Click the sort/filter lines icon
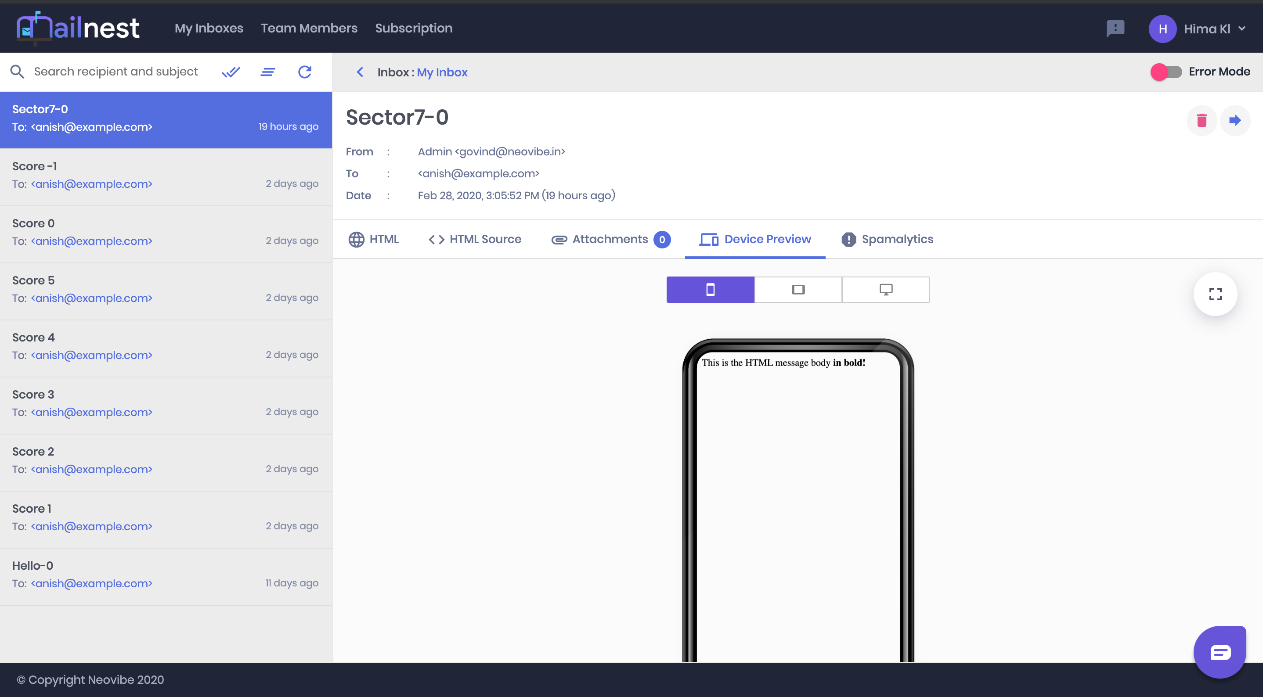The height and width of the screenshot is (697, 1263). click(x=268, y=72)
